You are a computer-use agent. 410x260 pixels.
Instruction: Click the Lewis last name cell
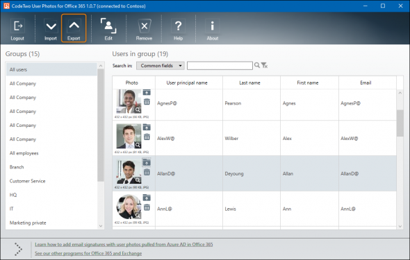[x=252, y=209]
